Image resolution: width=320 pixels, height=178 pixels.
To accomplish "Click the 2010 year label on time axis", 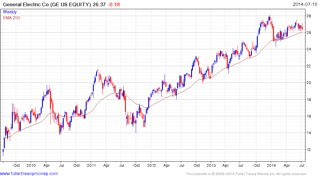I will (x=31, y=165).
